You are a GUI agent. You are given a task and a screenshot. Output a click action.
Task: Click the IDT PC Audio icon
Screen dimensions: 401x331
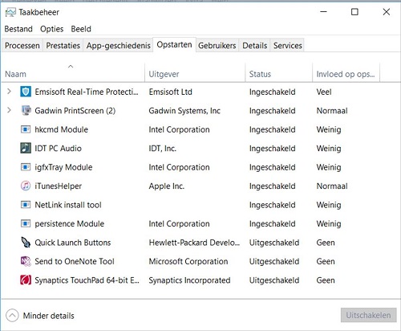pyautogui.click(x=26, y=148)
